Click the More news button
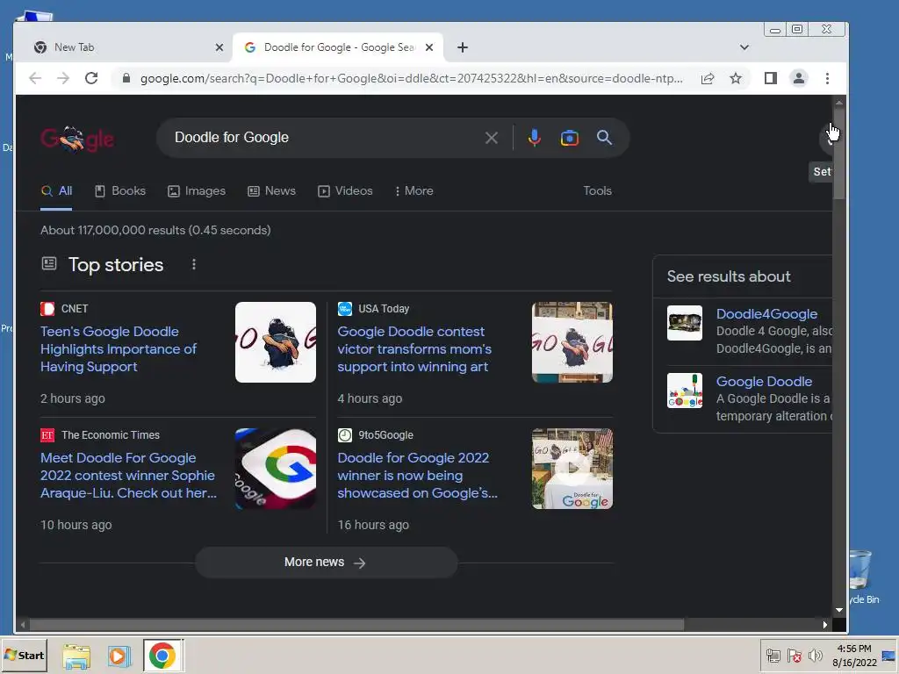The height and width of the screenshot is (674, 899). (327, 563)
